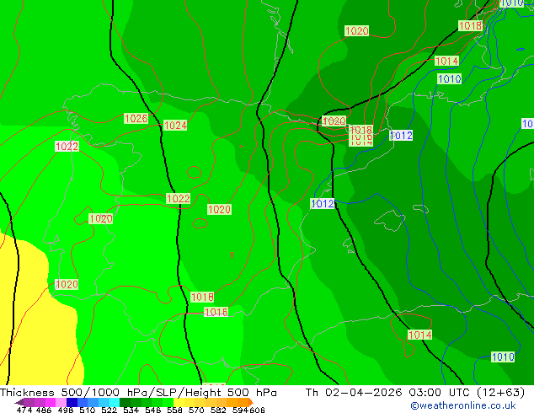Click the blue 1012 label next to the stacked 1018/1014 labels

click(401, 136)
